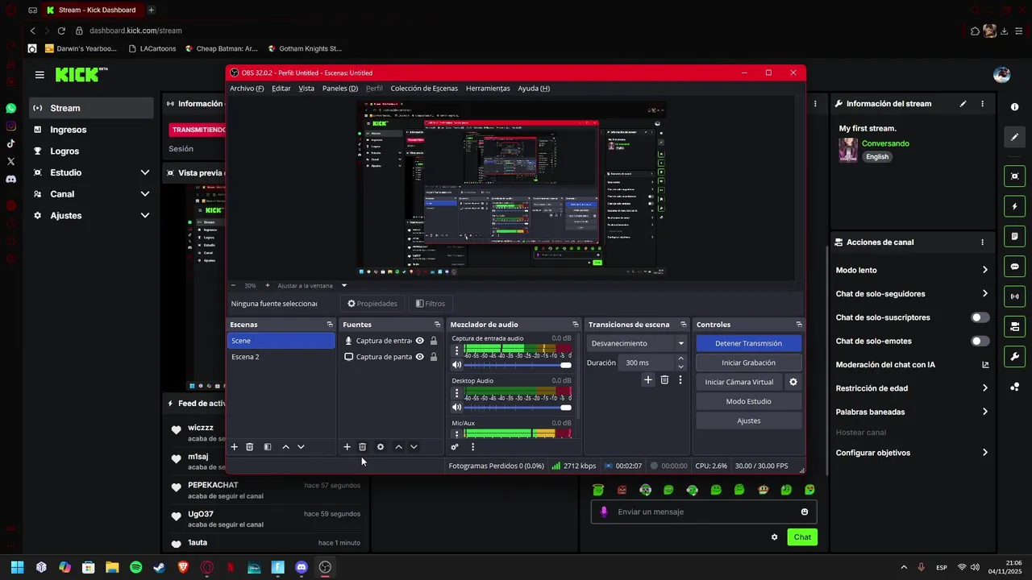Open Spotify from the Windows taskbar
Image resolution: width=1032 pixels, height=580 pixels.
point(135,567)
